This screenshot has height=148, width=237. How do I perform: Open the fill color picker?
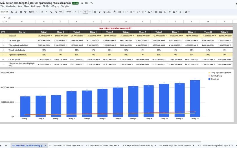pyautogui.click(x=115, y=12)
